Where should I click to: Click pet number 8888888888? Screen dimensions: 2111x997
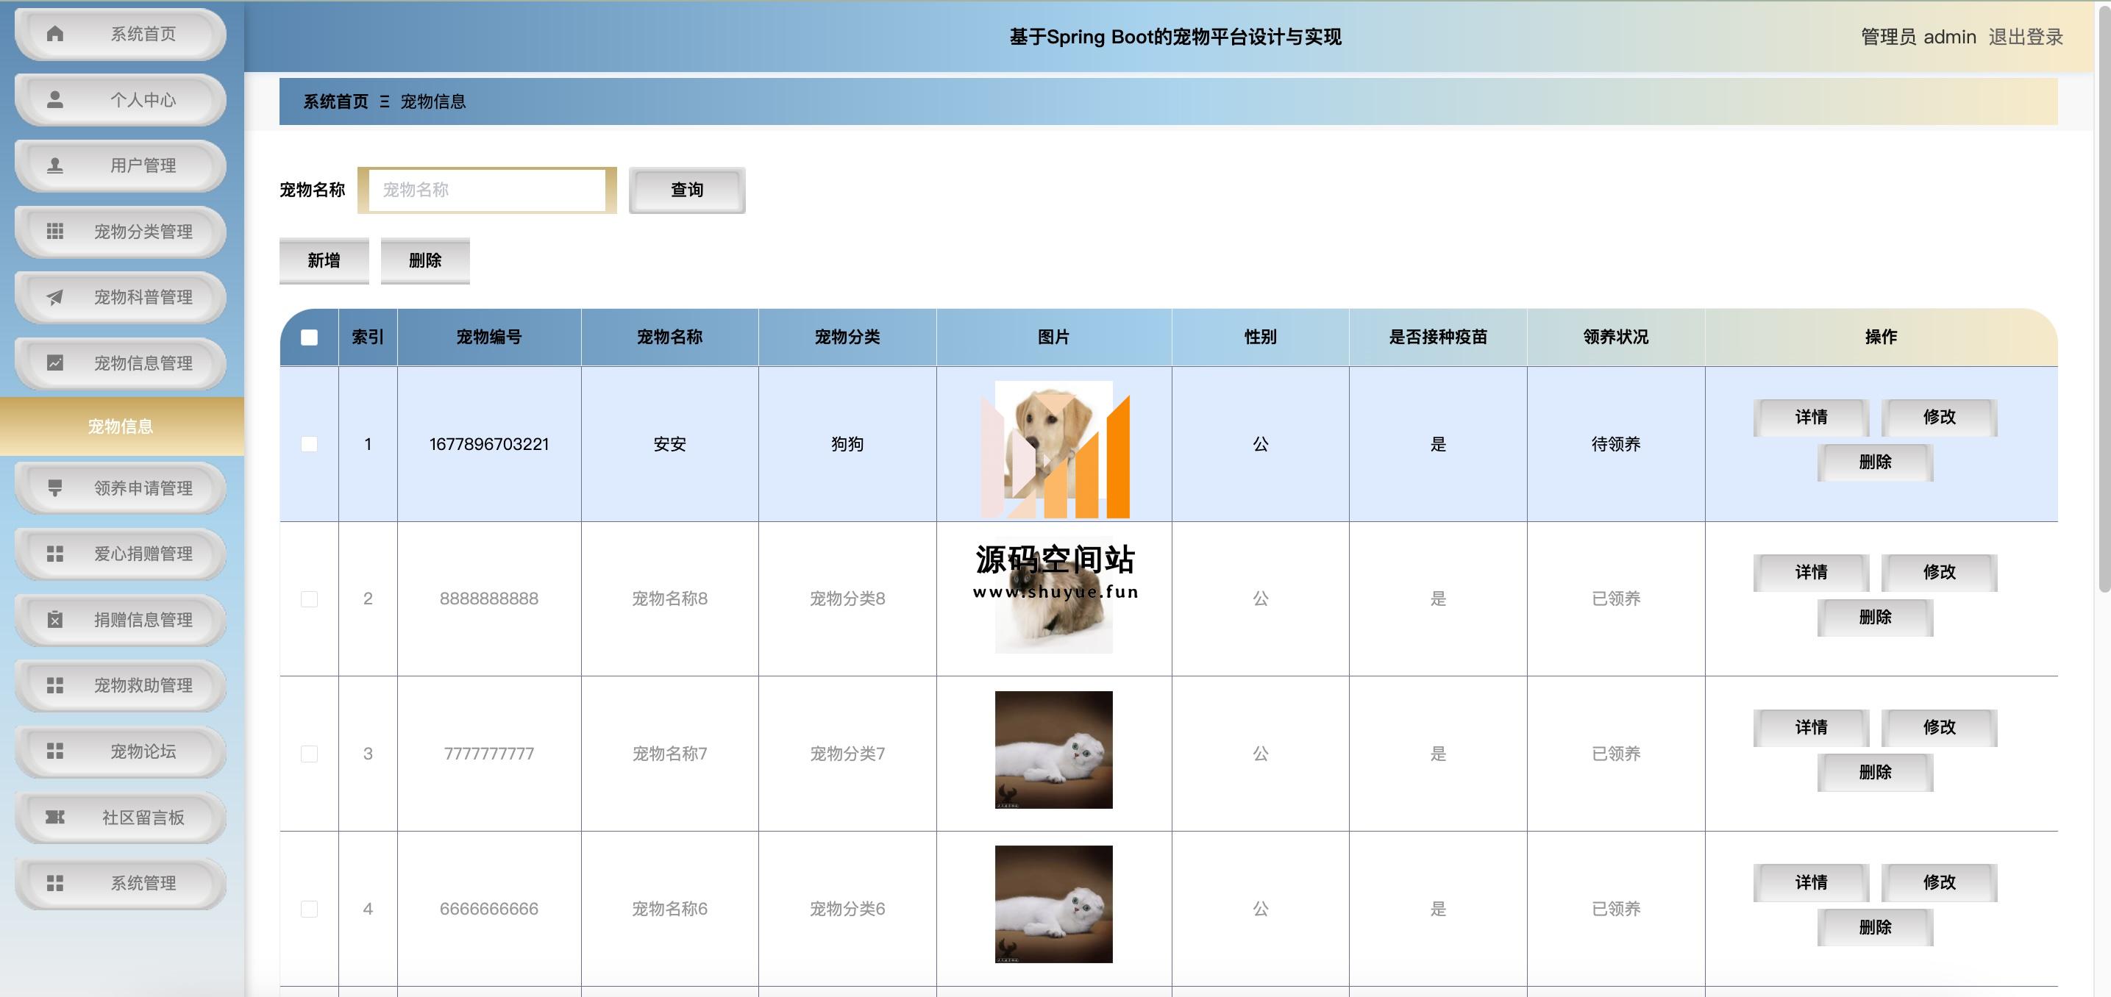[489, 598]
